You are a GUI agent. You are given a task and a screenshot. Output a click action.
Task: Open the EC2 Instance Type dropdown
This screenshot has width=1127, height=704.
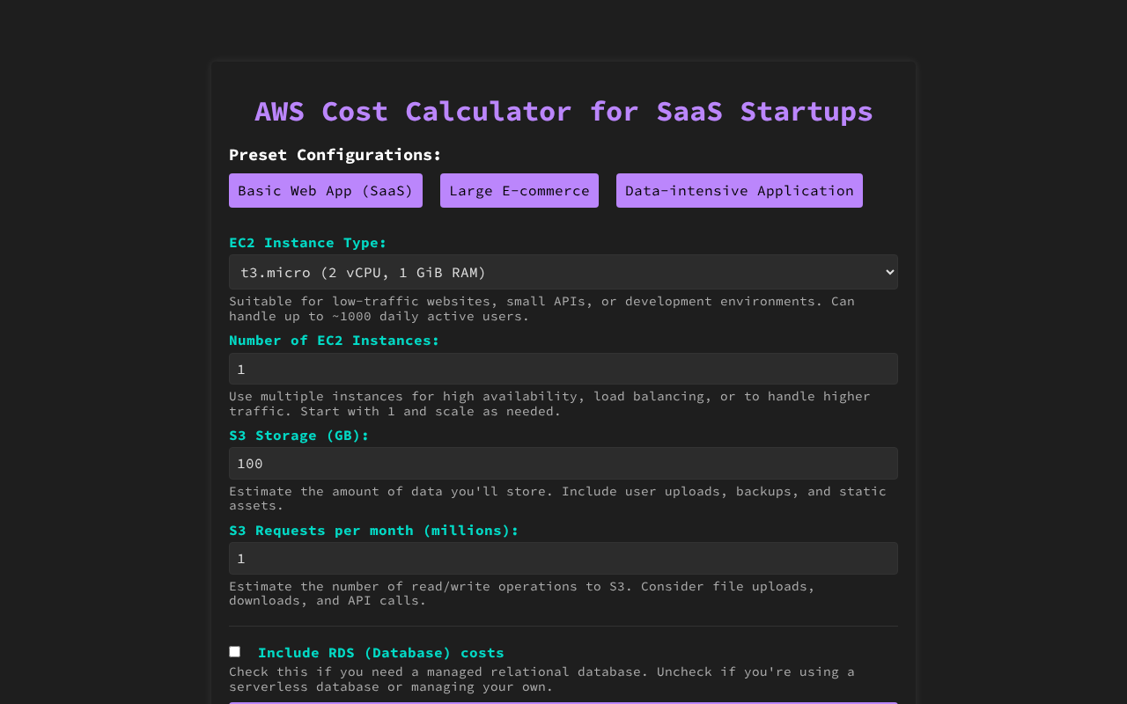click(563, 273)
